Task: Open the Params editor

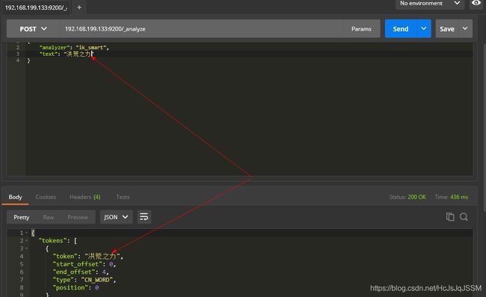Action: coord(361,29)
